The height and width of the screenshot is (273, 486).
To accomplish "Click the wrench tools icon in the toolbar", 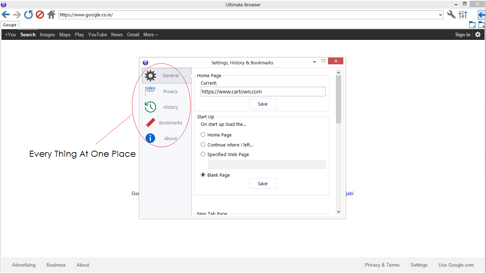I will [x=451, y=15].
